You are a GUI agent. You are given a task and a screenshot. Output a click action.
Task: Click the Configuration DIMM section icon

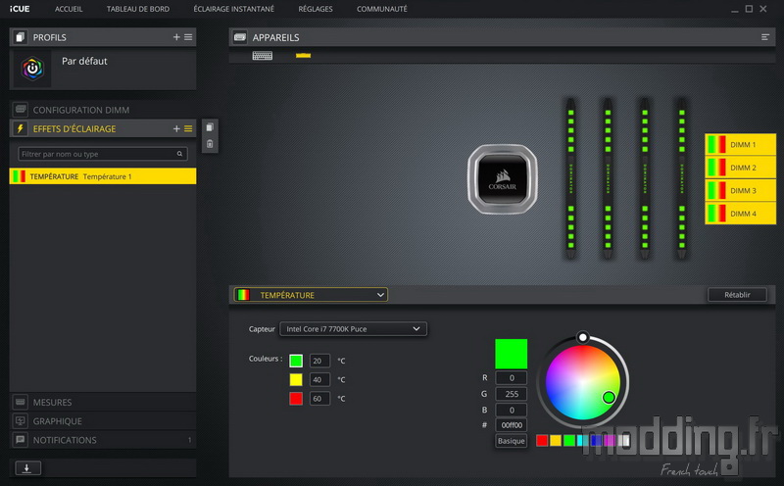point(21,110)
